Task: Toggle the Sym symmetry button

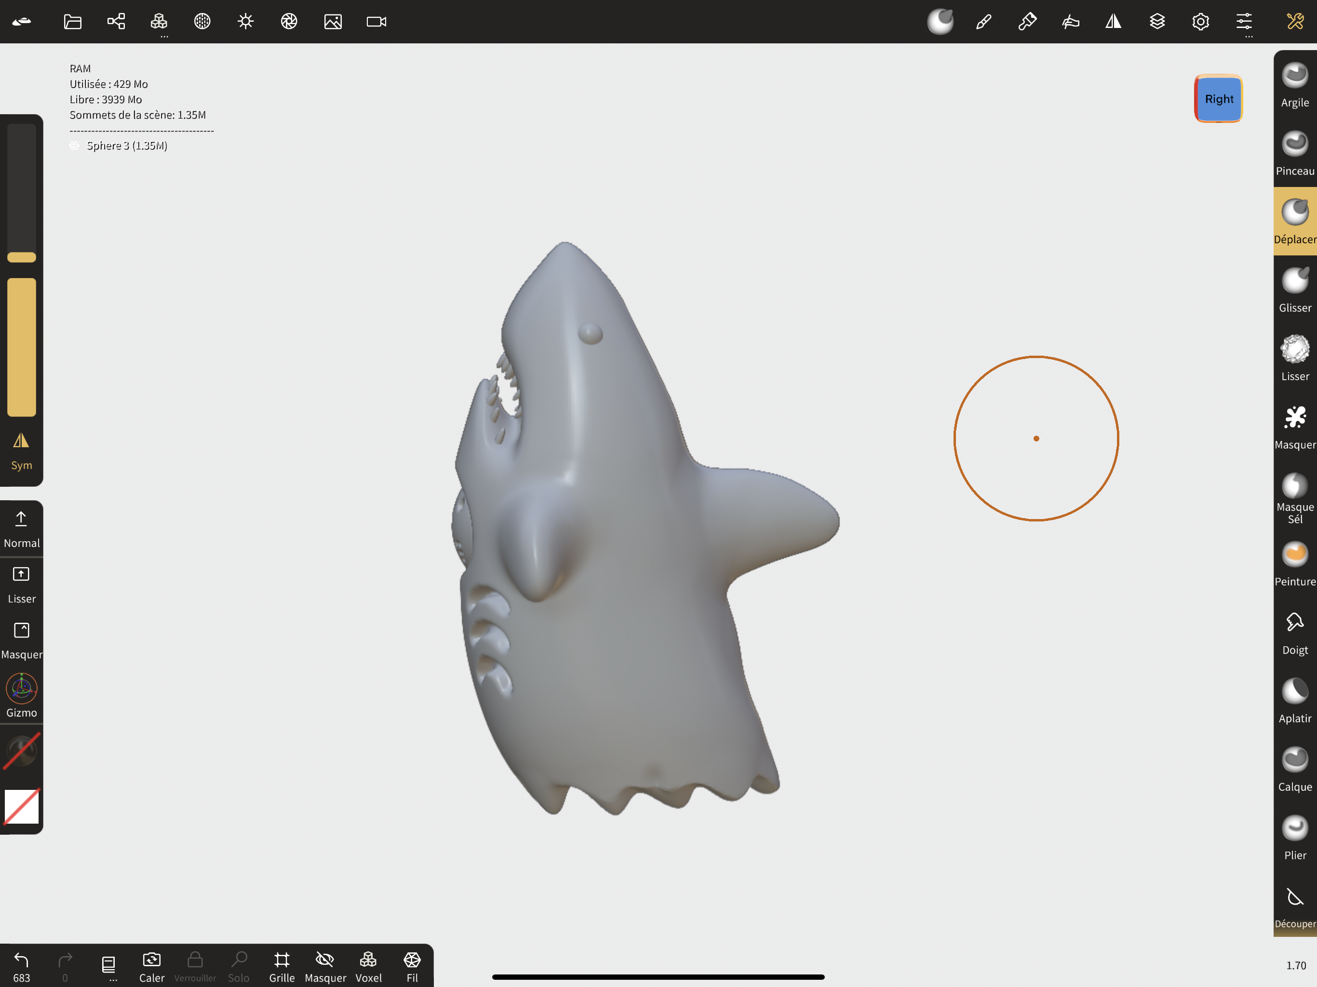Action: click(21, 452)
